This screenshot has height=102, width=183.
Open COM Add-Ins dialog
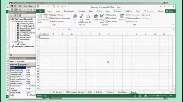[x=88, y=18]
